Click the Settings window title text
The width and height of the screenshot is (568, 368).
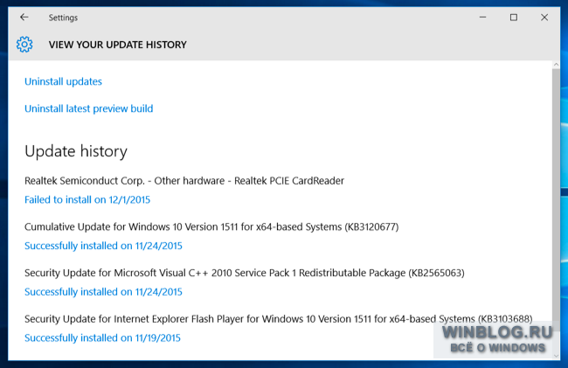click(63, 17)
